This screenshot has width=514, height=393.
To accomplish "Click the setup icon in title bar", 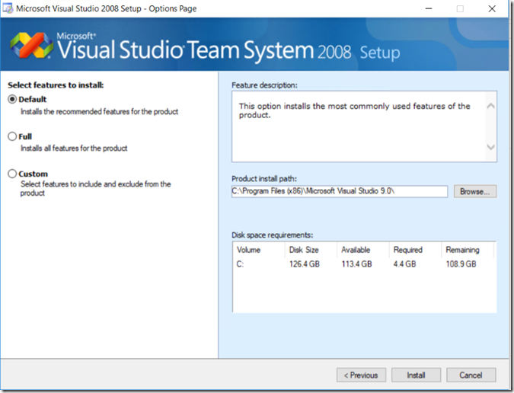I will coord(8,8).
